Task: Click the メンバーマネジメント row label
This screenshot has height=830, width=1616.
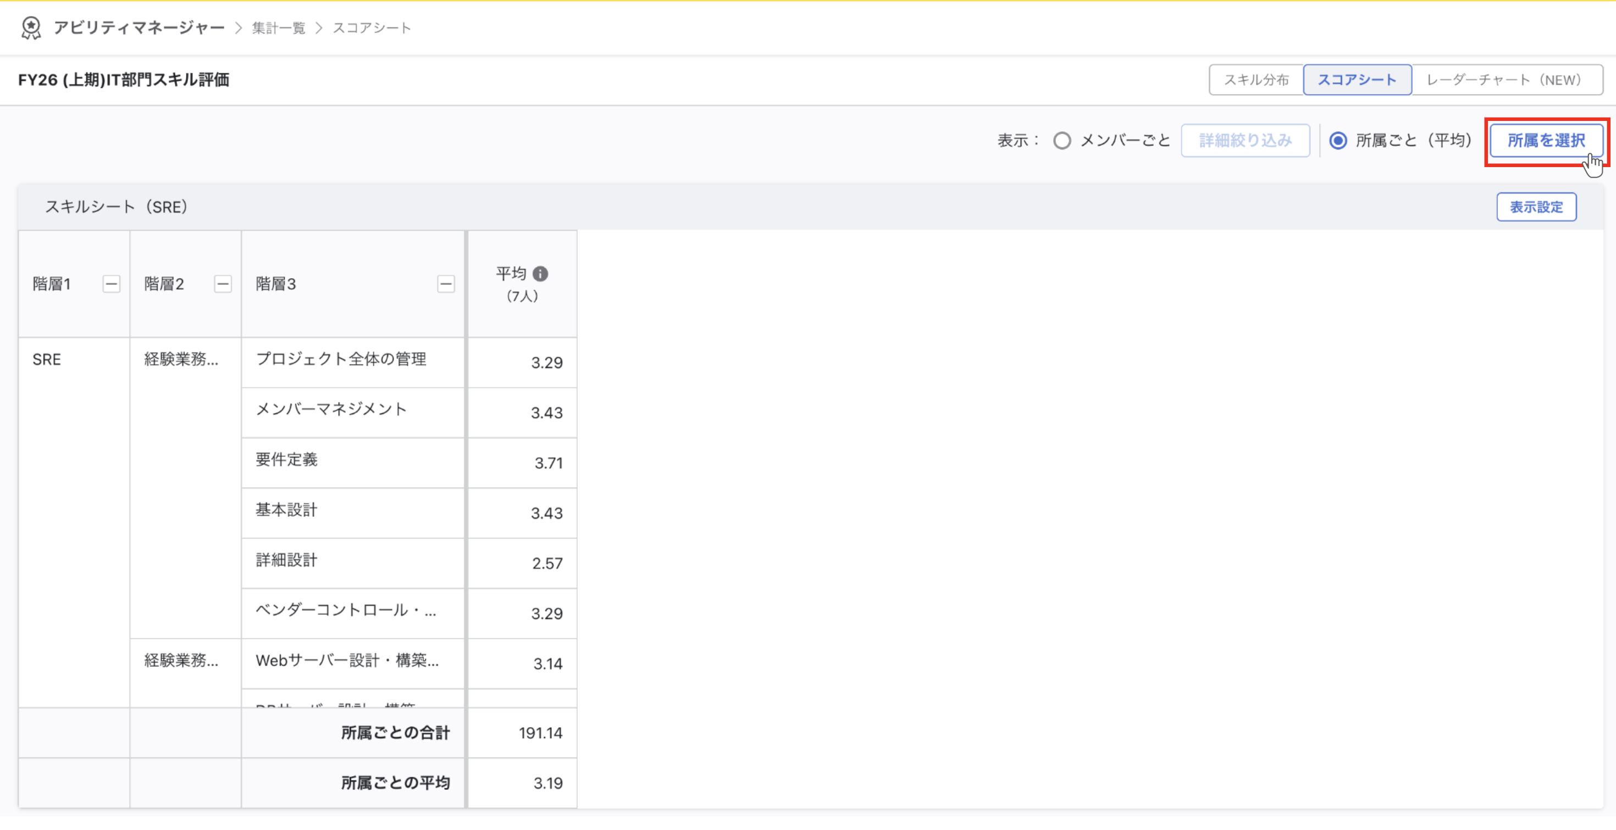Action: point(331,409)
